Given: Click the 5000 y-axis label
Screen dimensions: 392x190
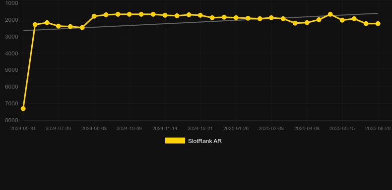Looking at the screenshot, I should pyautogui.click(x=12, y=70).
